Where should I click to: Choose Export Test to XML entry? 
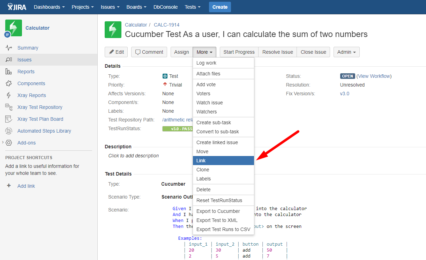tap(224, 220)
